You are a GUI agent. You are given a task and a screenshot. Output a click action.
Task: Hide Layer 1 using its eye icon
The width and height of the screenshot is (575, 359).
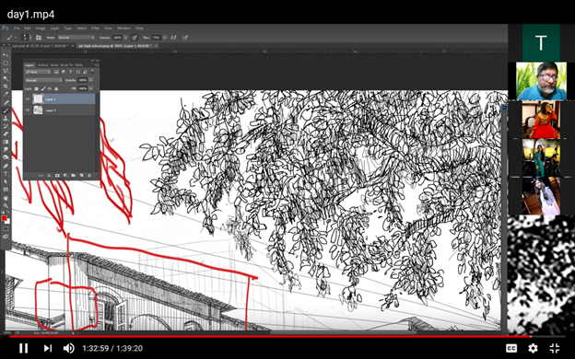click(x=28, y=98)
